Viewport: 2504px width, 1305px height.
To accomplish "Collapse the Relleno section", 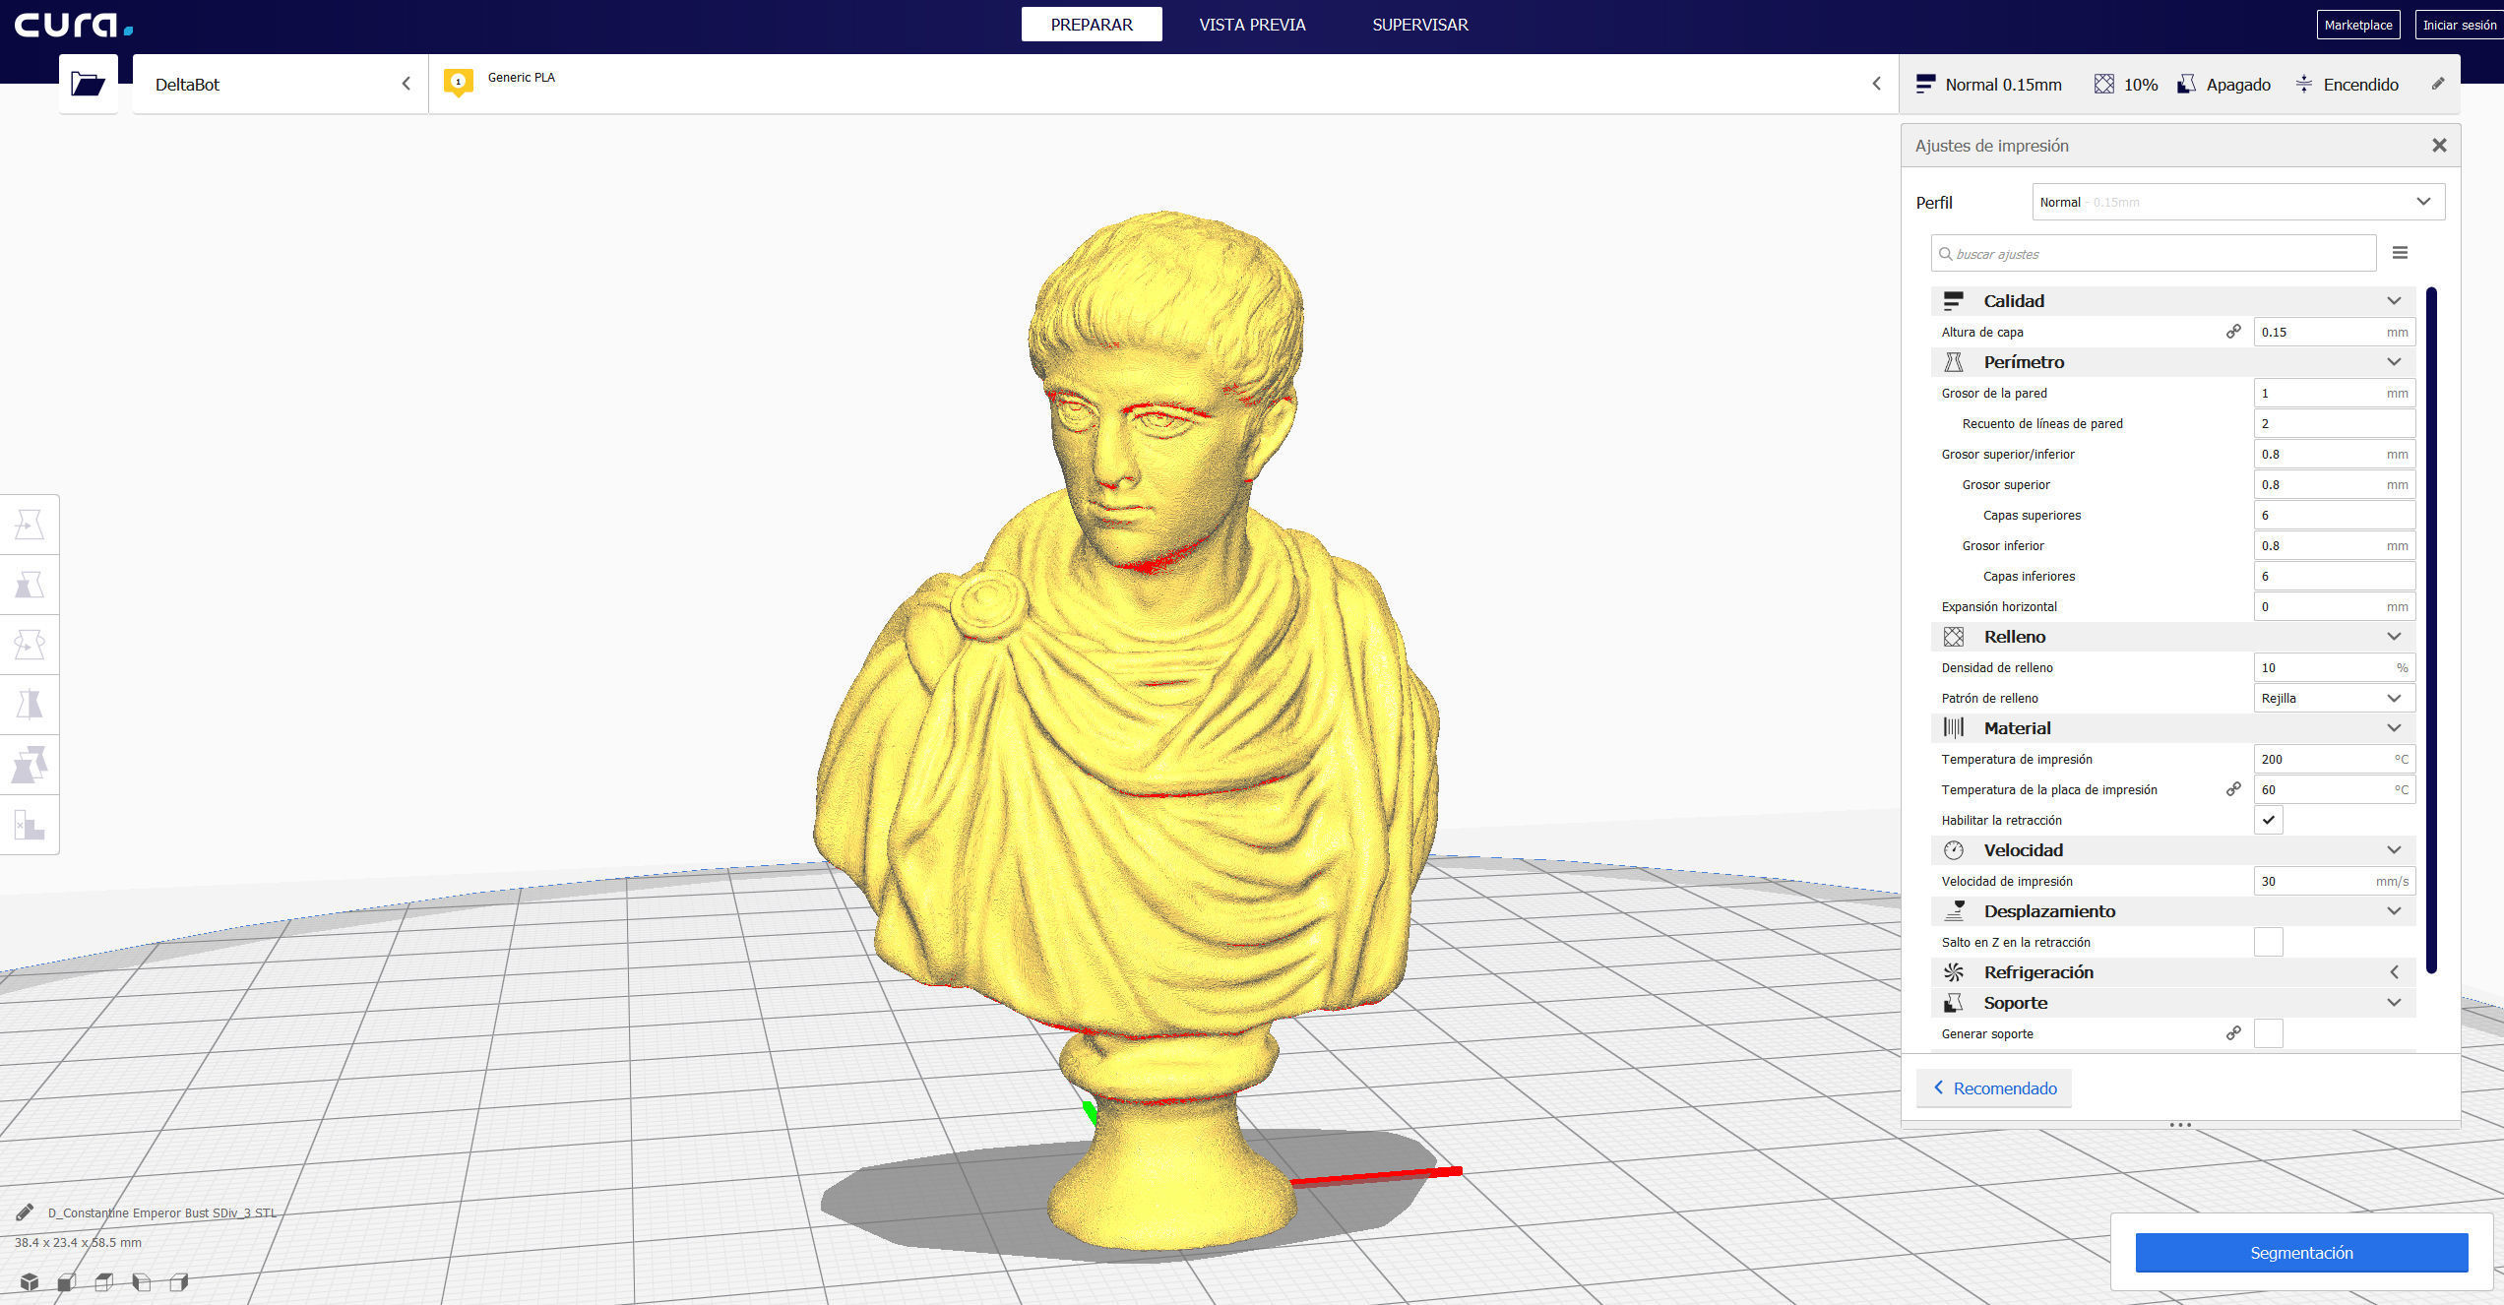I will [2172, 637].
